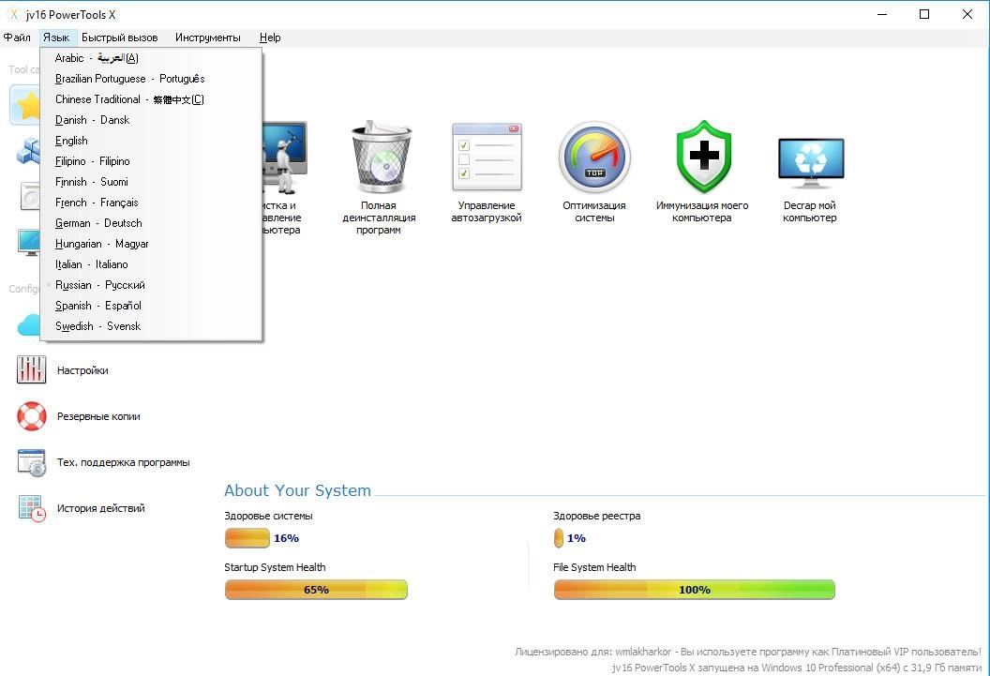Launch the system optimization speedometer icon
The width and height of the screenshot is (990, 676).
594,158
